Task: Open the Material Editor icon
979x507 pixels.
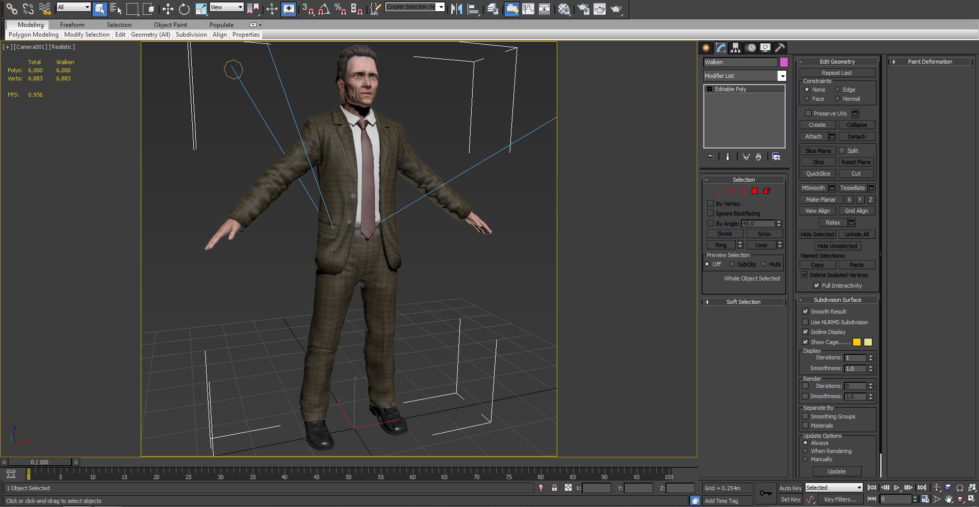Action: click(x=563, y=8)
